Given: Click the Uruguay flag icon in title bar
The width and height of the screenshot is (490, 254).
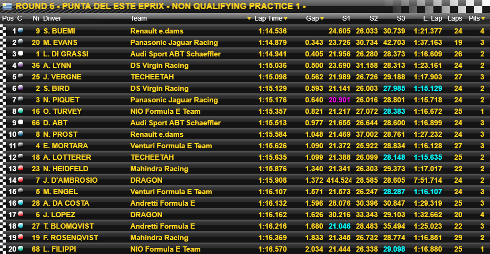Looking at the screenshot, I should [7, 6].
